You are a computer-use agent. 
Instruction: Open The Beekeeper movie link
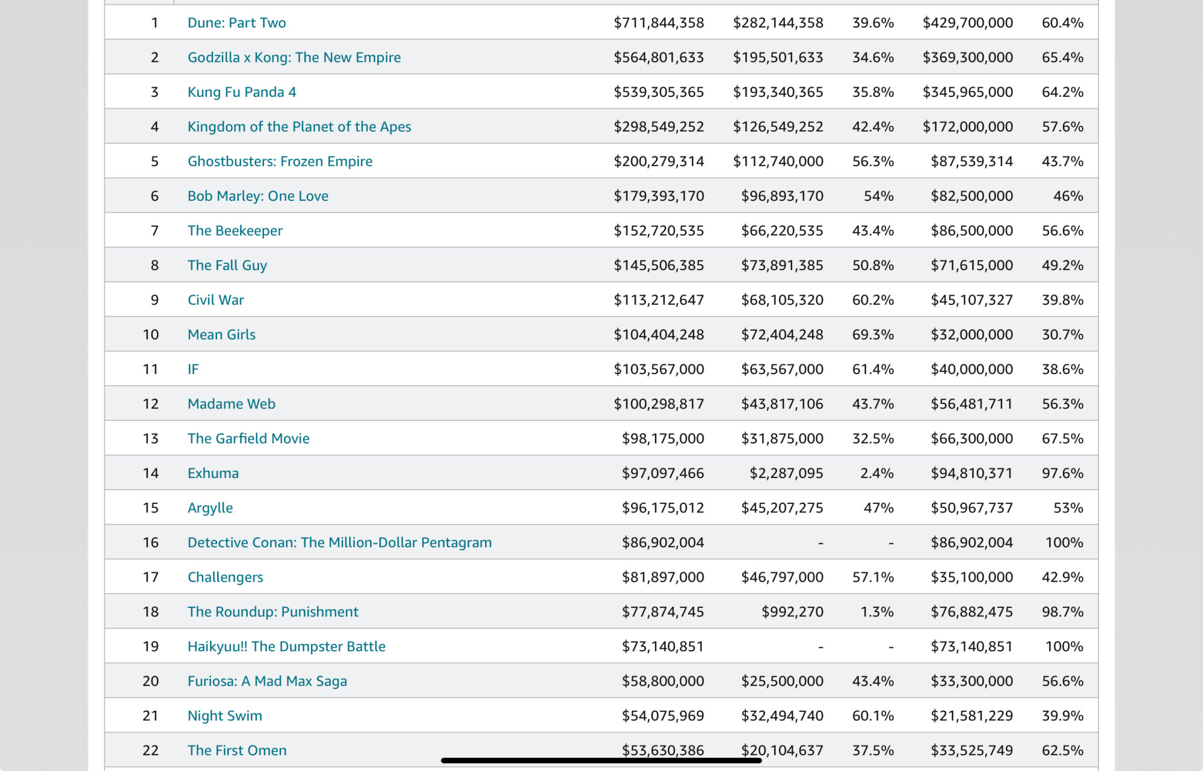coord(235,231)
